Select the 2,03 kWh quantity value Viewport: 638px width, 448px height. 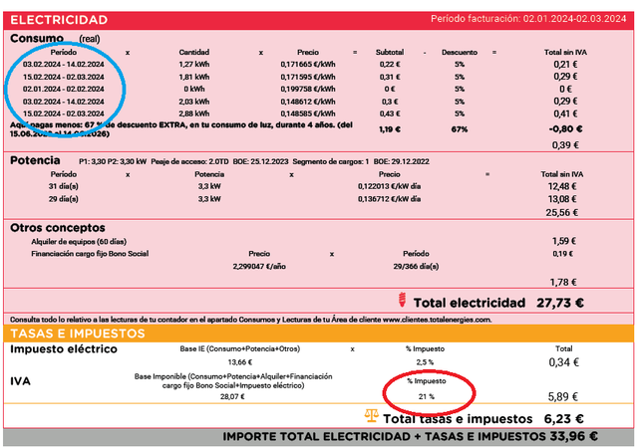pyautogui.click(x=194, y=102)
